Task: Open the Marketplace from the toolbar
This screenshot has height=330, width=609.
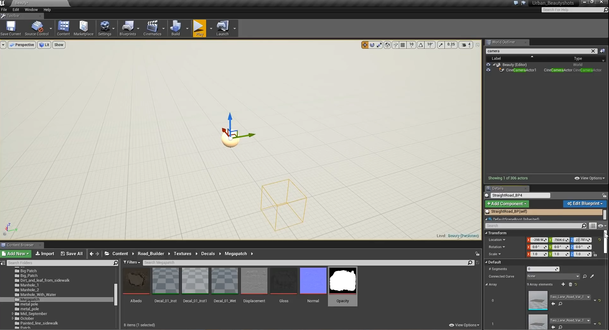Action: (x=84, y=28)
